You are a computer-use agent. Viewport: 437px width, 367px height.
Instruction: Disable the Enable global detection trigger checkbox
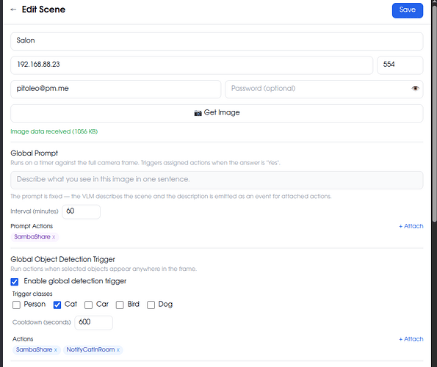point(15,282)
